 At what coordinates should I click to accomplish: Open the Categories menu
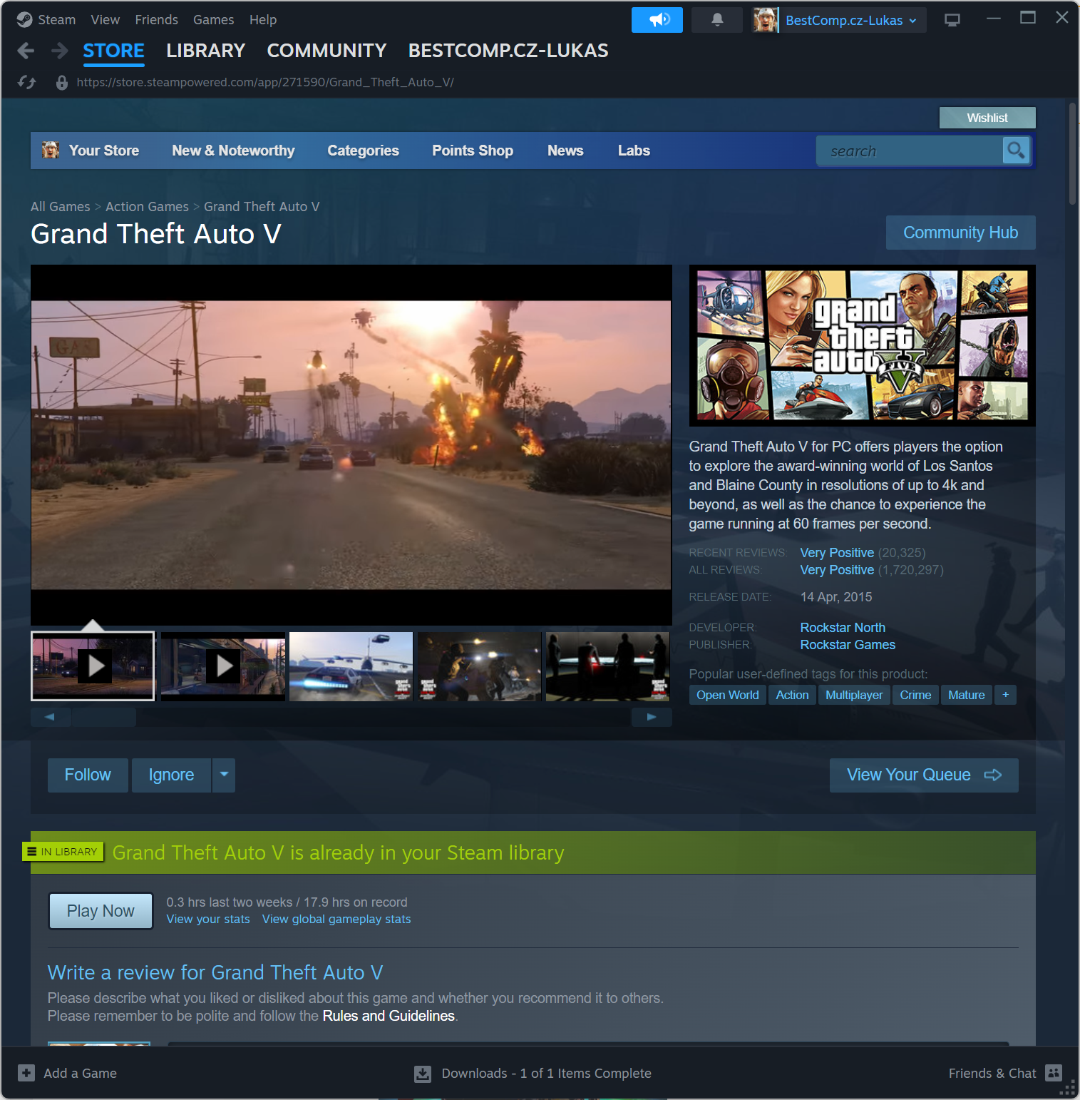pos(363,151)
